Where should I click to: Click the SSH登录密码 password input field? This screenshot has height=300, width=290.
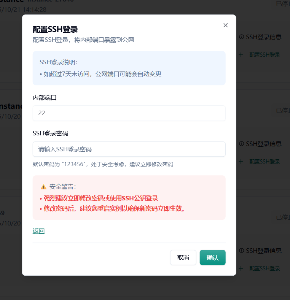[129, 149]
